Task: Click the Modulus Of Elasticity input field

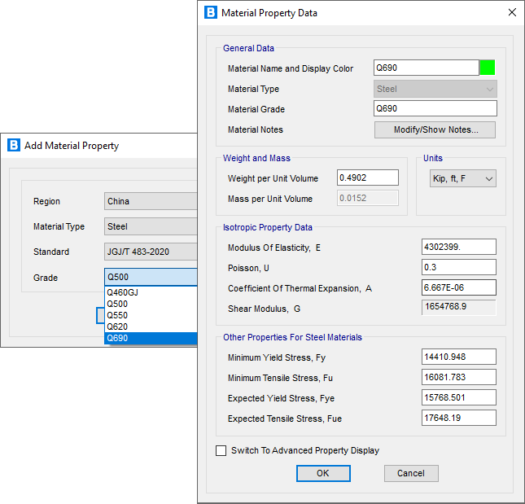Action: pos(459,247)
